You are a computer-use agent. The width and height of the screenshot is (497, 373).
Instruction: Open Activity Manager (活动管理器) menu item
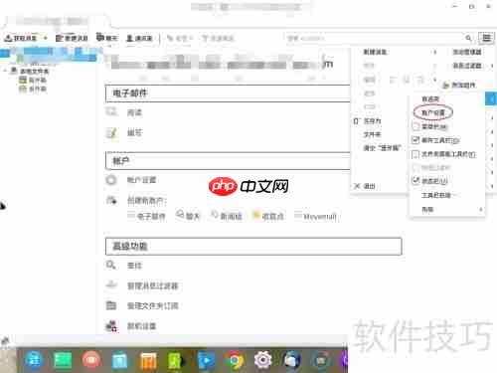tap(467, 52)
